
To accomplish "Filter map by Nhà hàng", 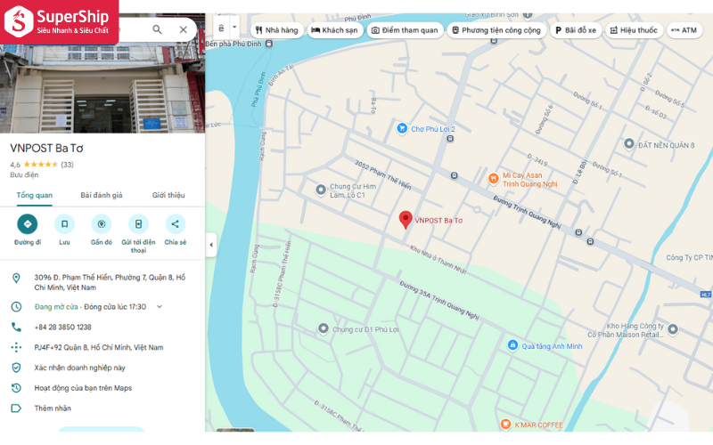I will coord(276,30).
